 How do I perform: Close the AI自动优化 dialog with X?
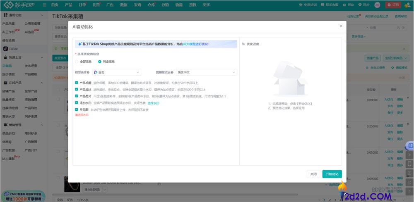(341, 26)
